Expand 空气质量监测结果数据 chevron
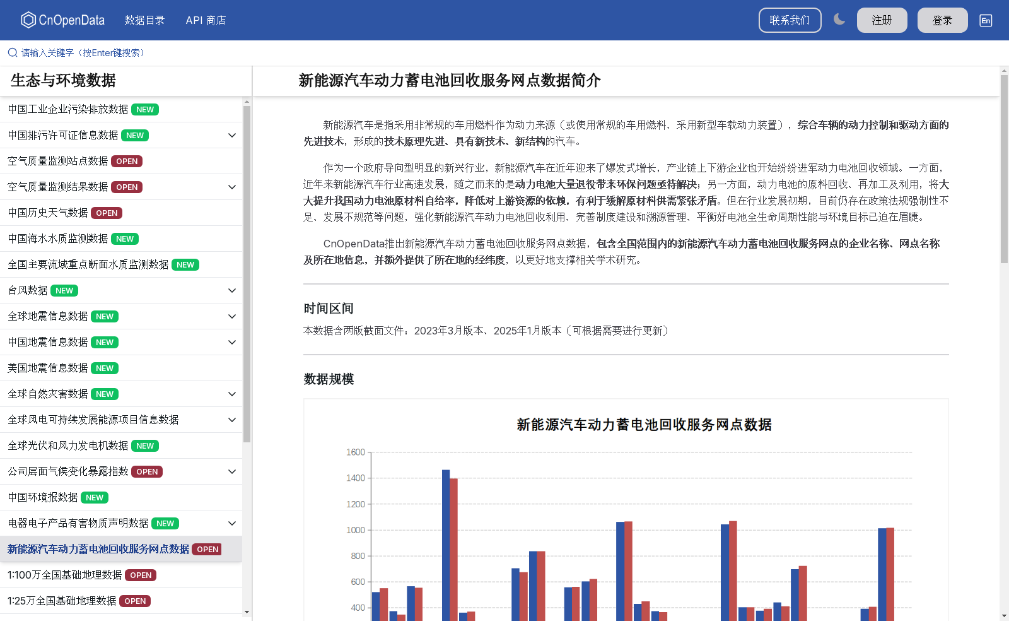This screenshot has height=631, width=1009. (x=232, y=187)
